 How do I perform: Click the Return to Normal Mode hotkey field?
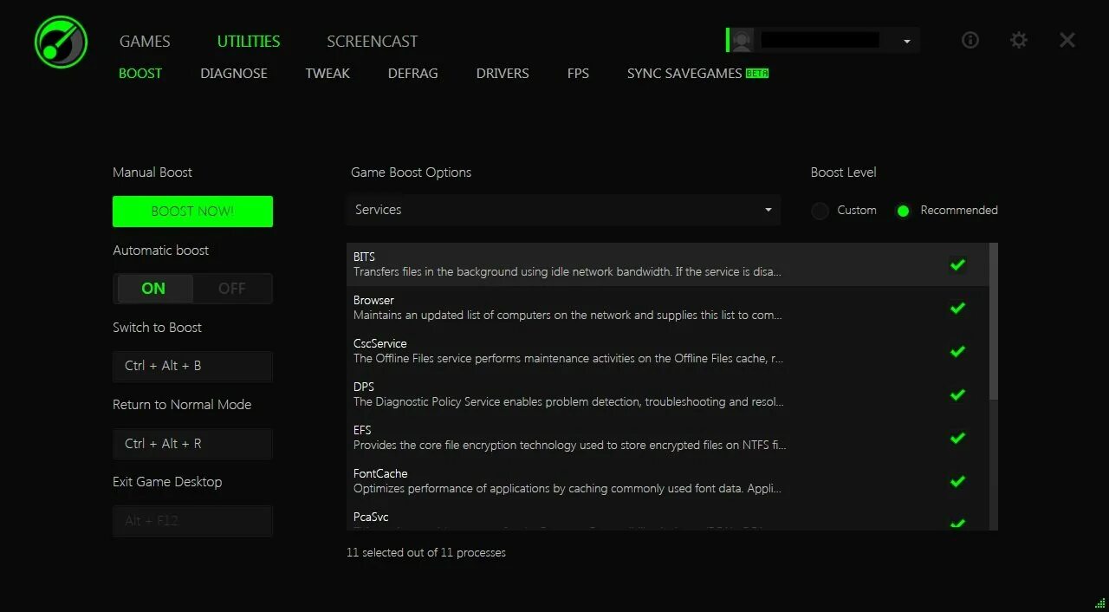coord(192,444)
